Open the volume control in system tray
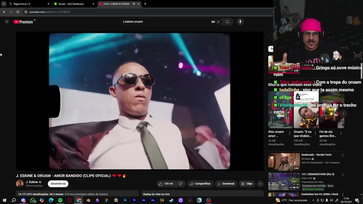Screen dimensions: 363x204 click(331, 200)
